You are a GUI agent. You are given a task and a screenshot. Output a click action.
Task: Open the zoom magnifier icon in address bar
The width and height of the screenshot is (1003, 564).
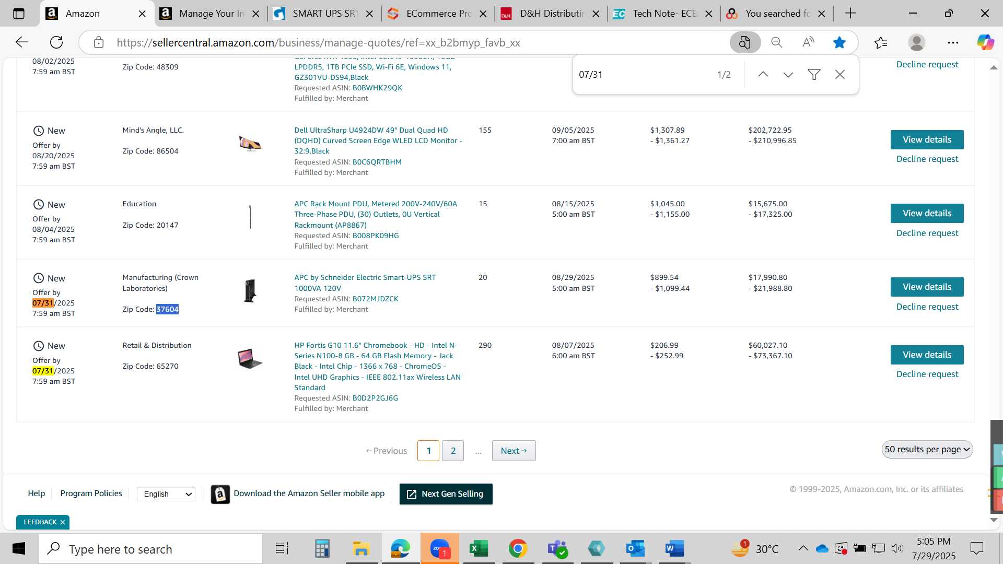[x=777, y=42]
